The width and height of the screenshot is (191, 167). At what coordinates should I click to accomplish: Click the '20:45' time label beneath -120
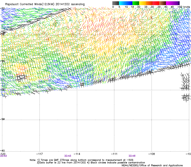tap(3, 156)
